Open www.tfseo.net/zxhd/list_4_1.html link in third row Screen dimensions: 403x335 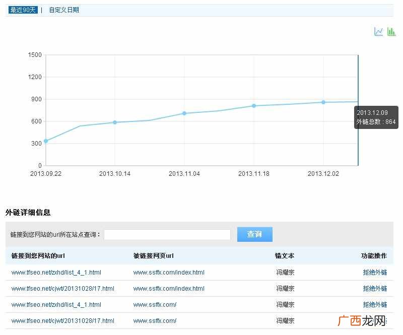56,305
